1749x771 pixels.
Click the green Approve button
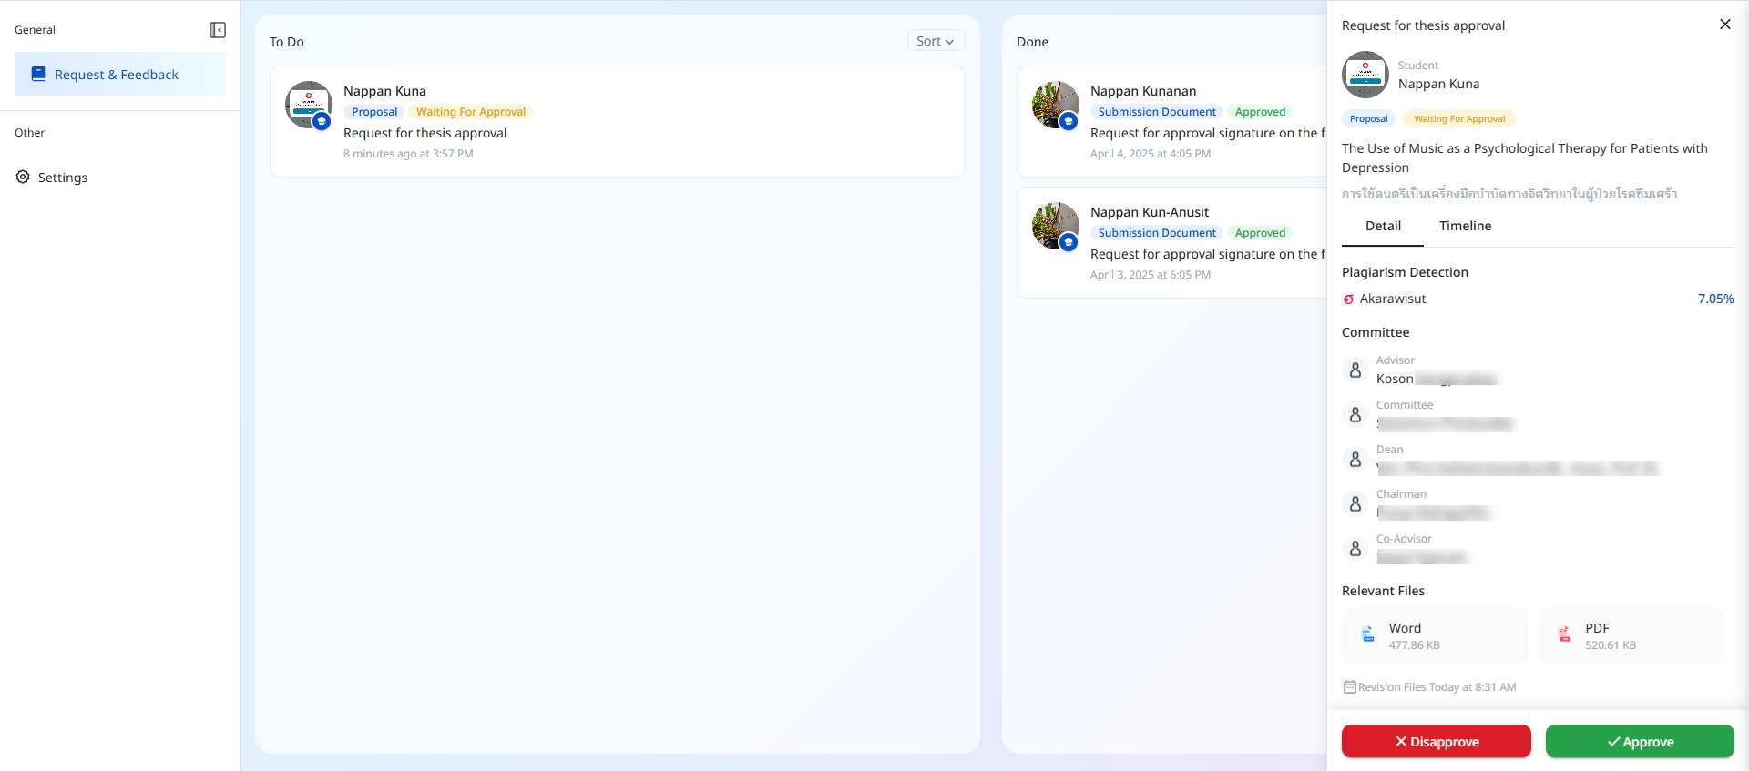1640,741
